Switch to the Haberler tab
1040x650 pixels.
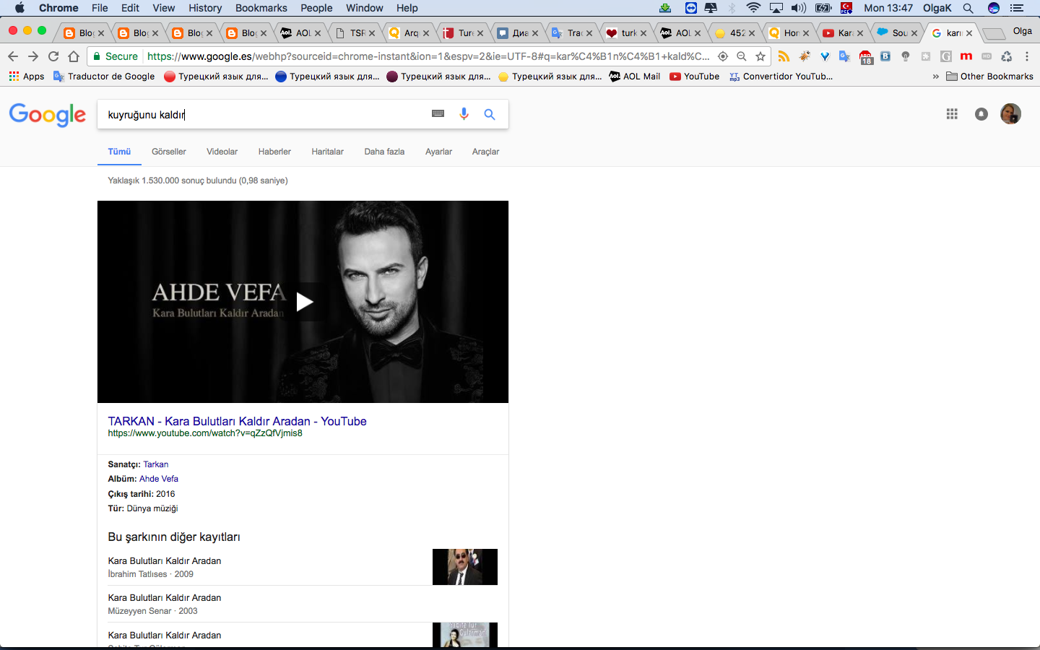pyautogui.click(x=274, y=152)
